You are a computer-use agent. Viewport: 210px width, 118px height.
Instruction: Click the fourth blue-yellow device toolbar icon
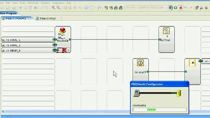(x=121, y=8)
